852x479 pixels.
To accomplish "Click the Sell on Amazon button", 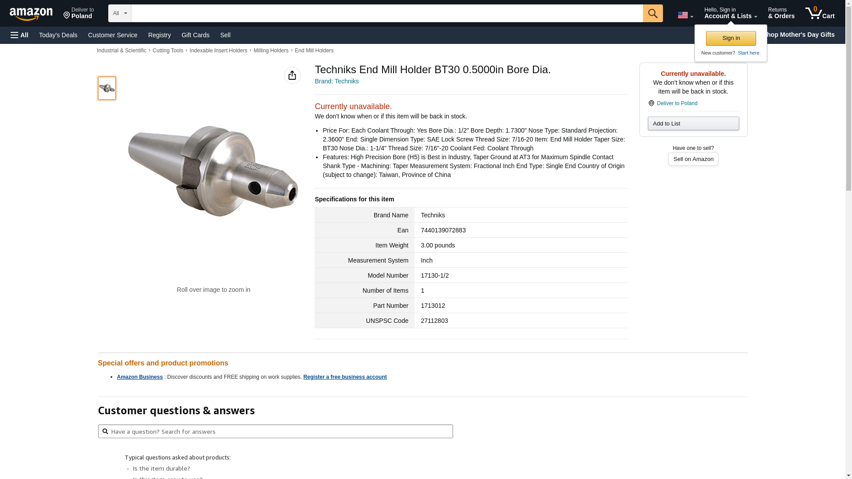I will point(693,159).
